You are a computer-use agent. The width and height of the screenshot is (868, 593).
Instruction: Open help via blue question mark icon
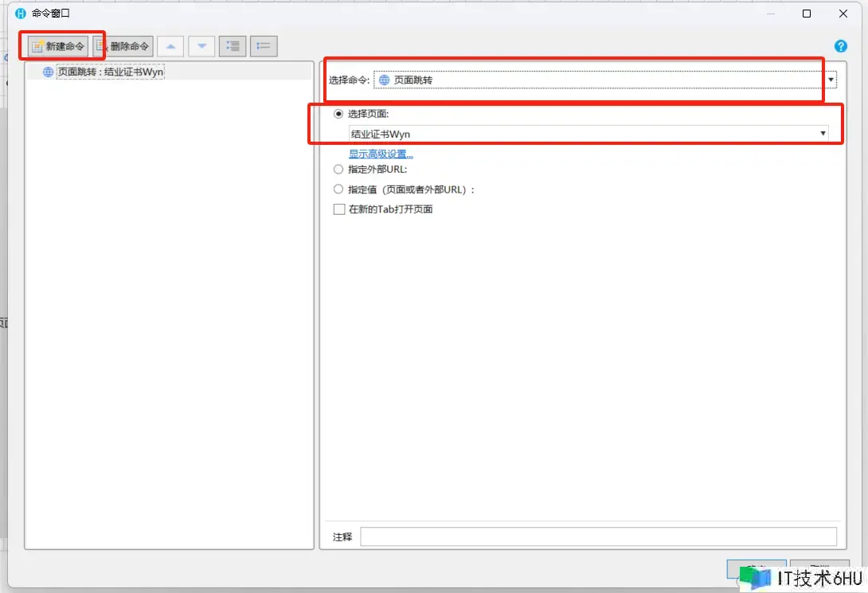pos(840,46)
